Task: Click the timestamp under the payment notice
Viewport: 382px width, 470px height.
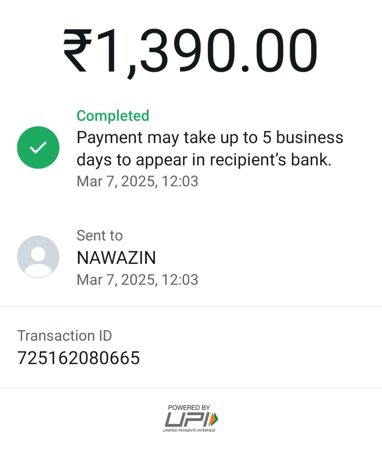Action: pos(137,181)
